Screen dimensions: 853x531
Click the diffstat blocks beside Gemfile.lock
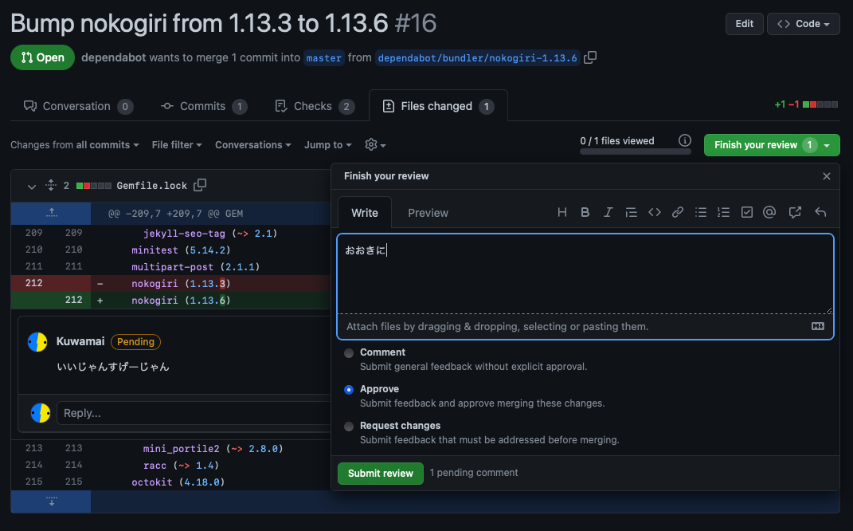[93, 186]
